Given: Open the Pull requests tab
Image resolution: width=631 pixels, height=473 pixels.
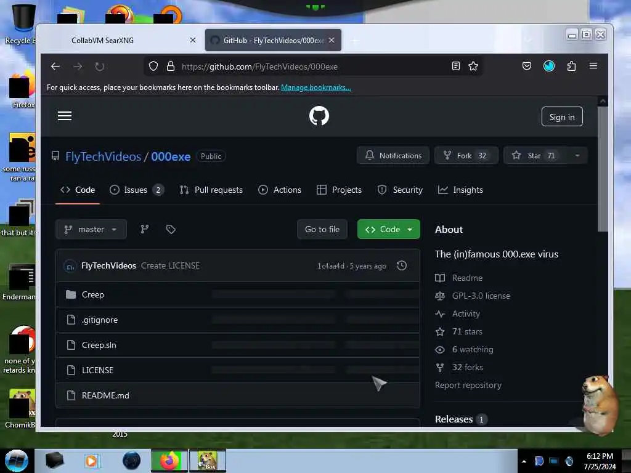Looking at the screenshot, I should click(211, 190).
